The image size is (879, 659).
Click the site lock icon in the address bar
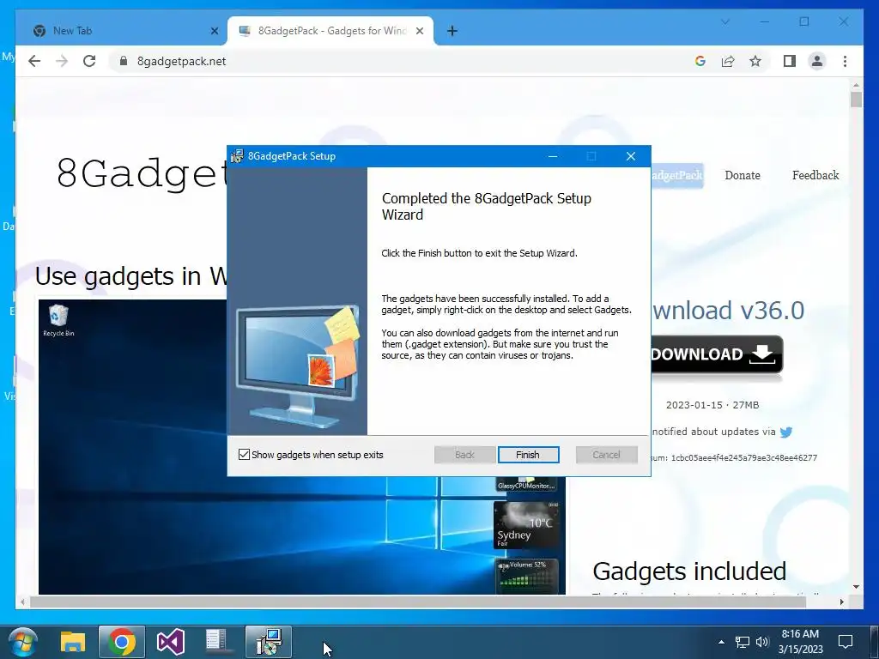pos(124,61)
